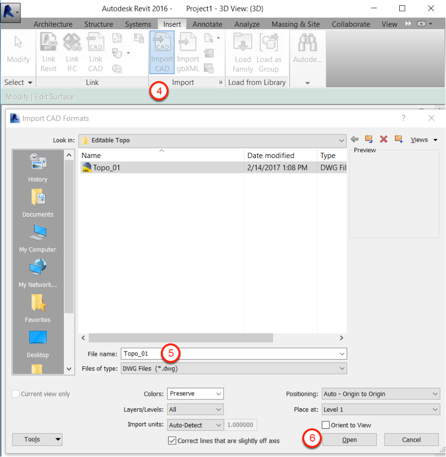Screen dimensions: 446x457
Task: Open Desktop in the places sidebar
Action: coord(38,344)
